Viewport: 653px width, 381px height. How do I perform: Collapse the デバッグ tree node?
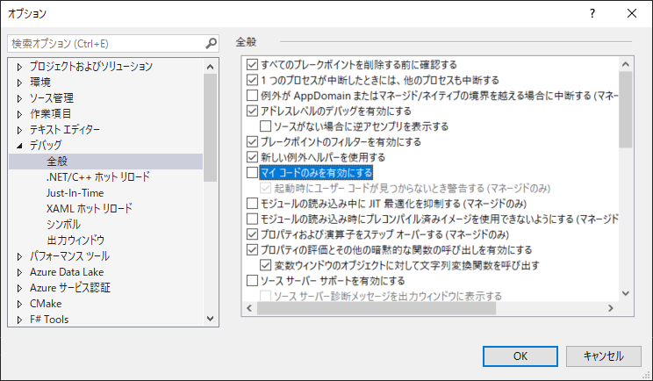coord(19,145)
